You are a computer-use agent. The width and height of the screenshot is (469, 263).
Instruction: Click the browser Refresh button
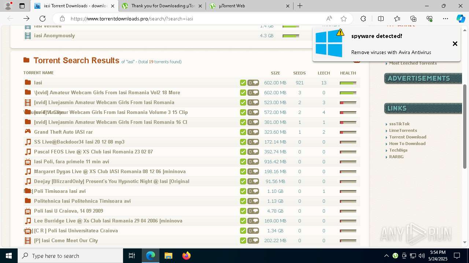tap(43, 19)
